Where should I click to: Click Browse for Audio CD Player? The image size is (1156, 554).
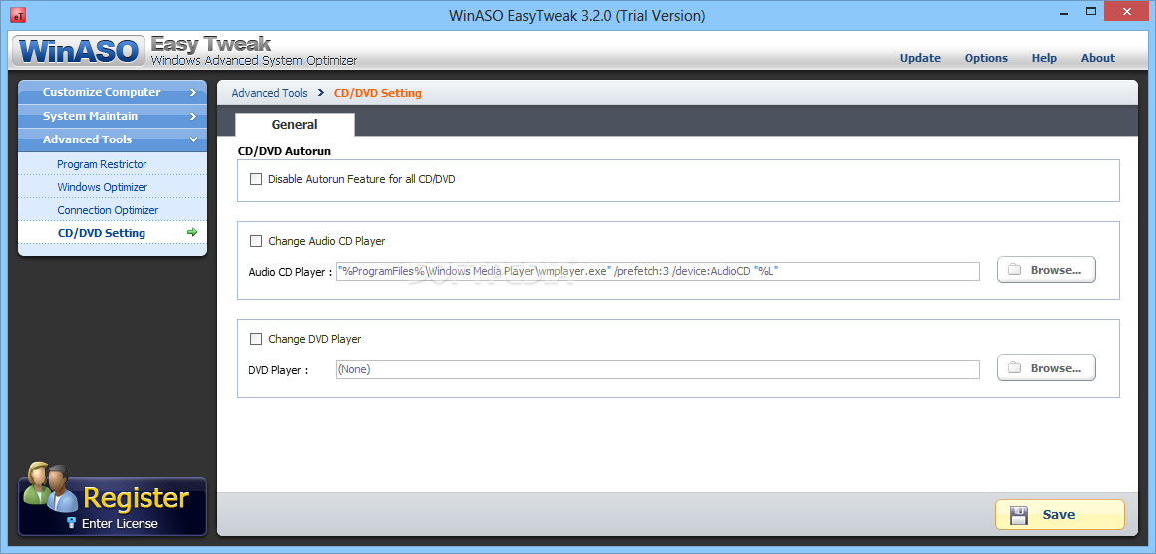1046,270
